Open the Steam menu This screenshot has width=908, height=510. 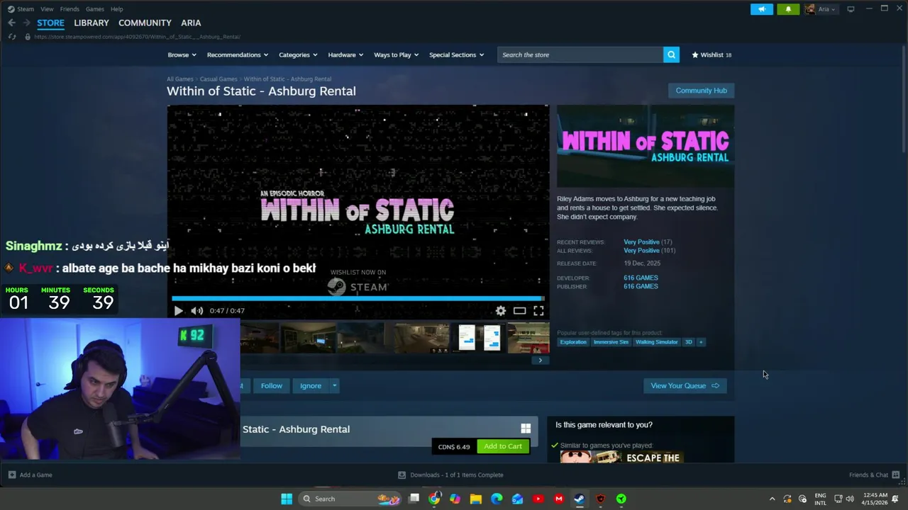[21, 9]
